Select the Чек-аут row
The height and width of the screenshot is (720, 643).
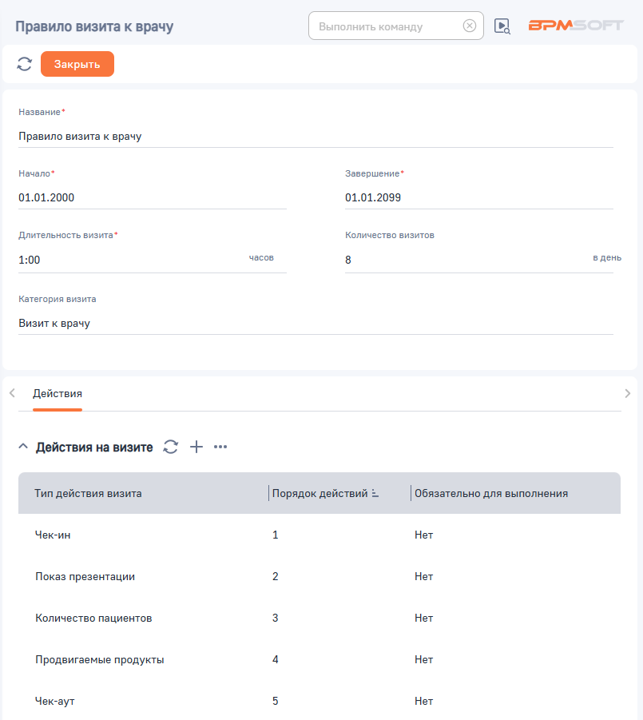click(320, 701)
